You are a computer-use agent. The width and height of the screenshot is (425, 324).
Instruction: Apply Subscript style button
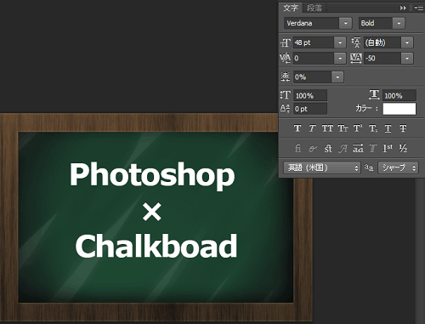coord(373,128)
